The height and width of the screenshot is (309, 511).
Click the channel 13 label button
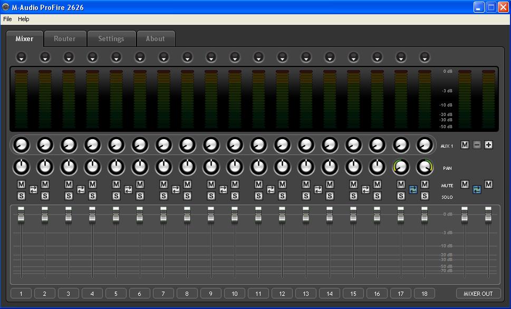tap(306, 293)
